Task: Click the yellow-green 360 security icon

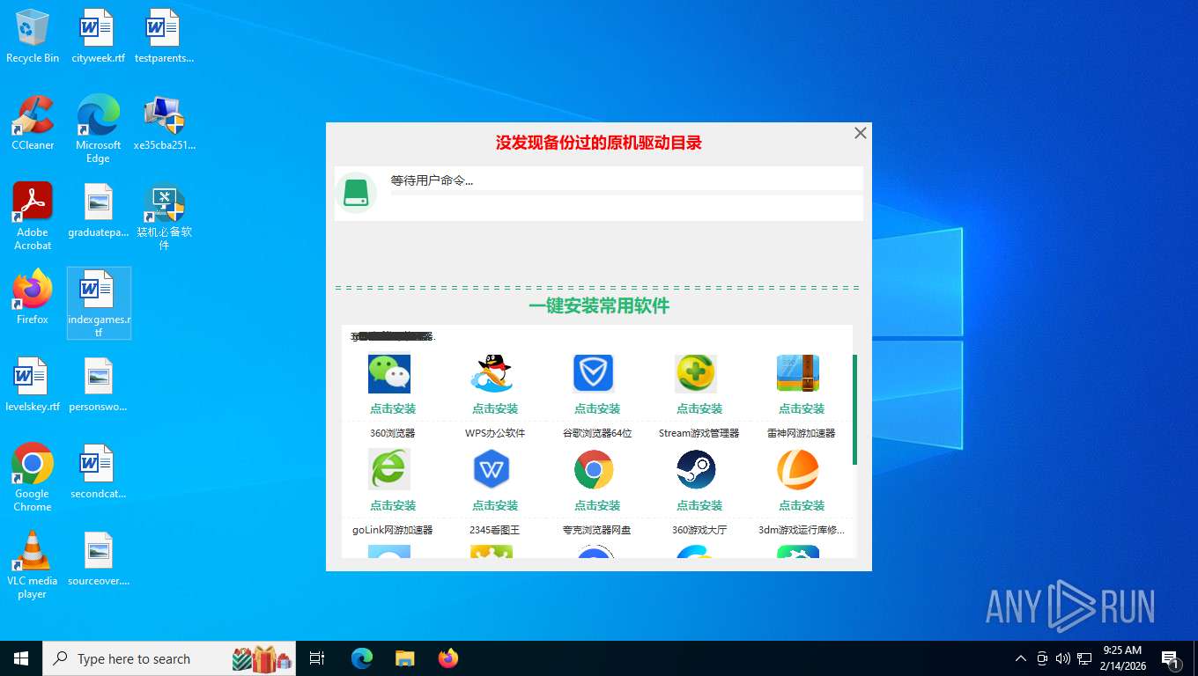Action: coord(696,373)
